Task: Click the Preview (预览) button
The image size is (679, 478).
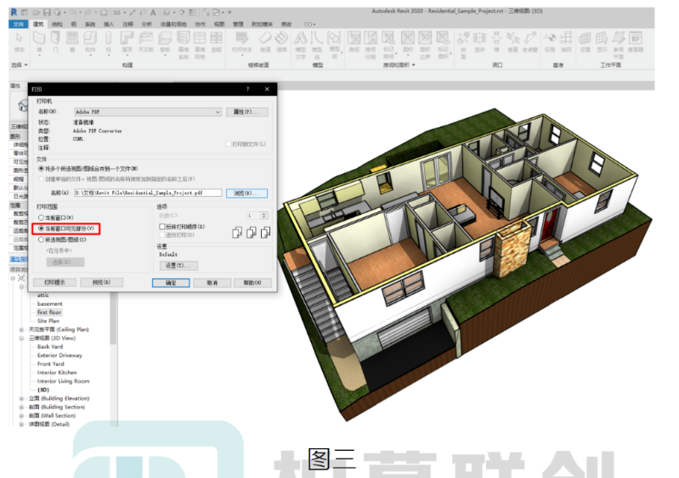Action: [x=101, y=283]
